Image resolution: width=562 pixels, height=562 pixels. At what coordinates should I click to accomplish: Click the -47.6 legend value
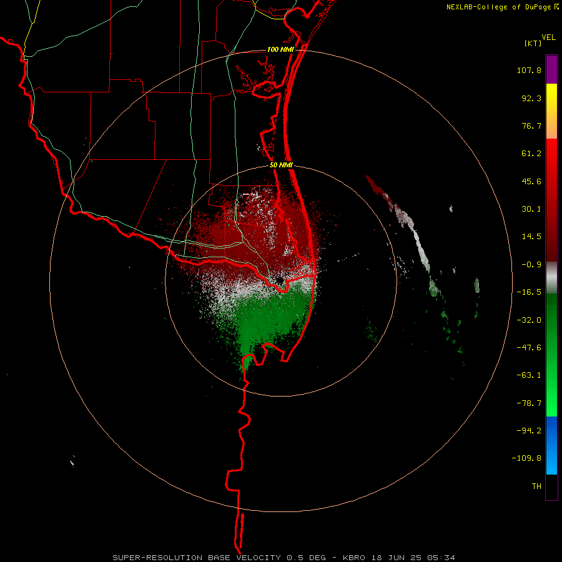(x=529, y=348)
